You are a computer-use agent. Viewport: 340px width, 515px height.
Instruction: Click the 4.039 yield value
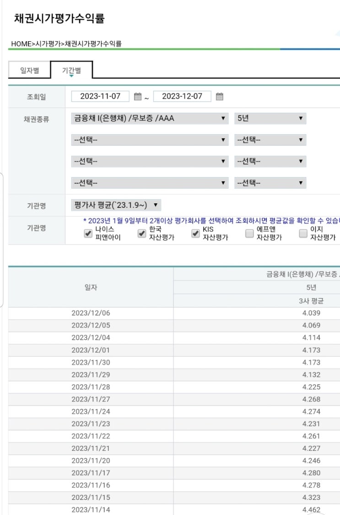tap(312, 313)
